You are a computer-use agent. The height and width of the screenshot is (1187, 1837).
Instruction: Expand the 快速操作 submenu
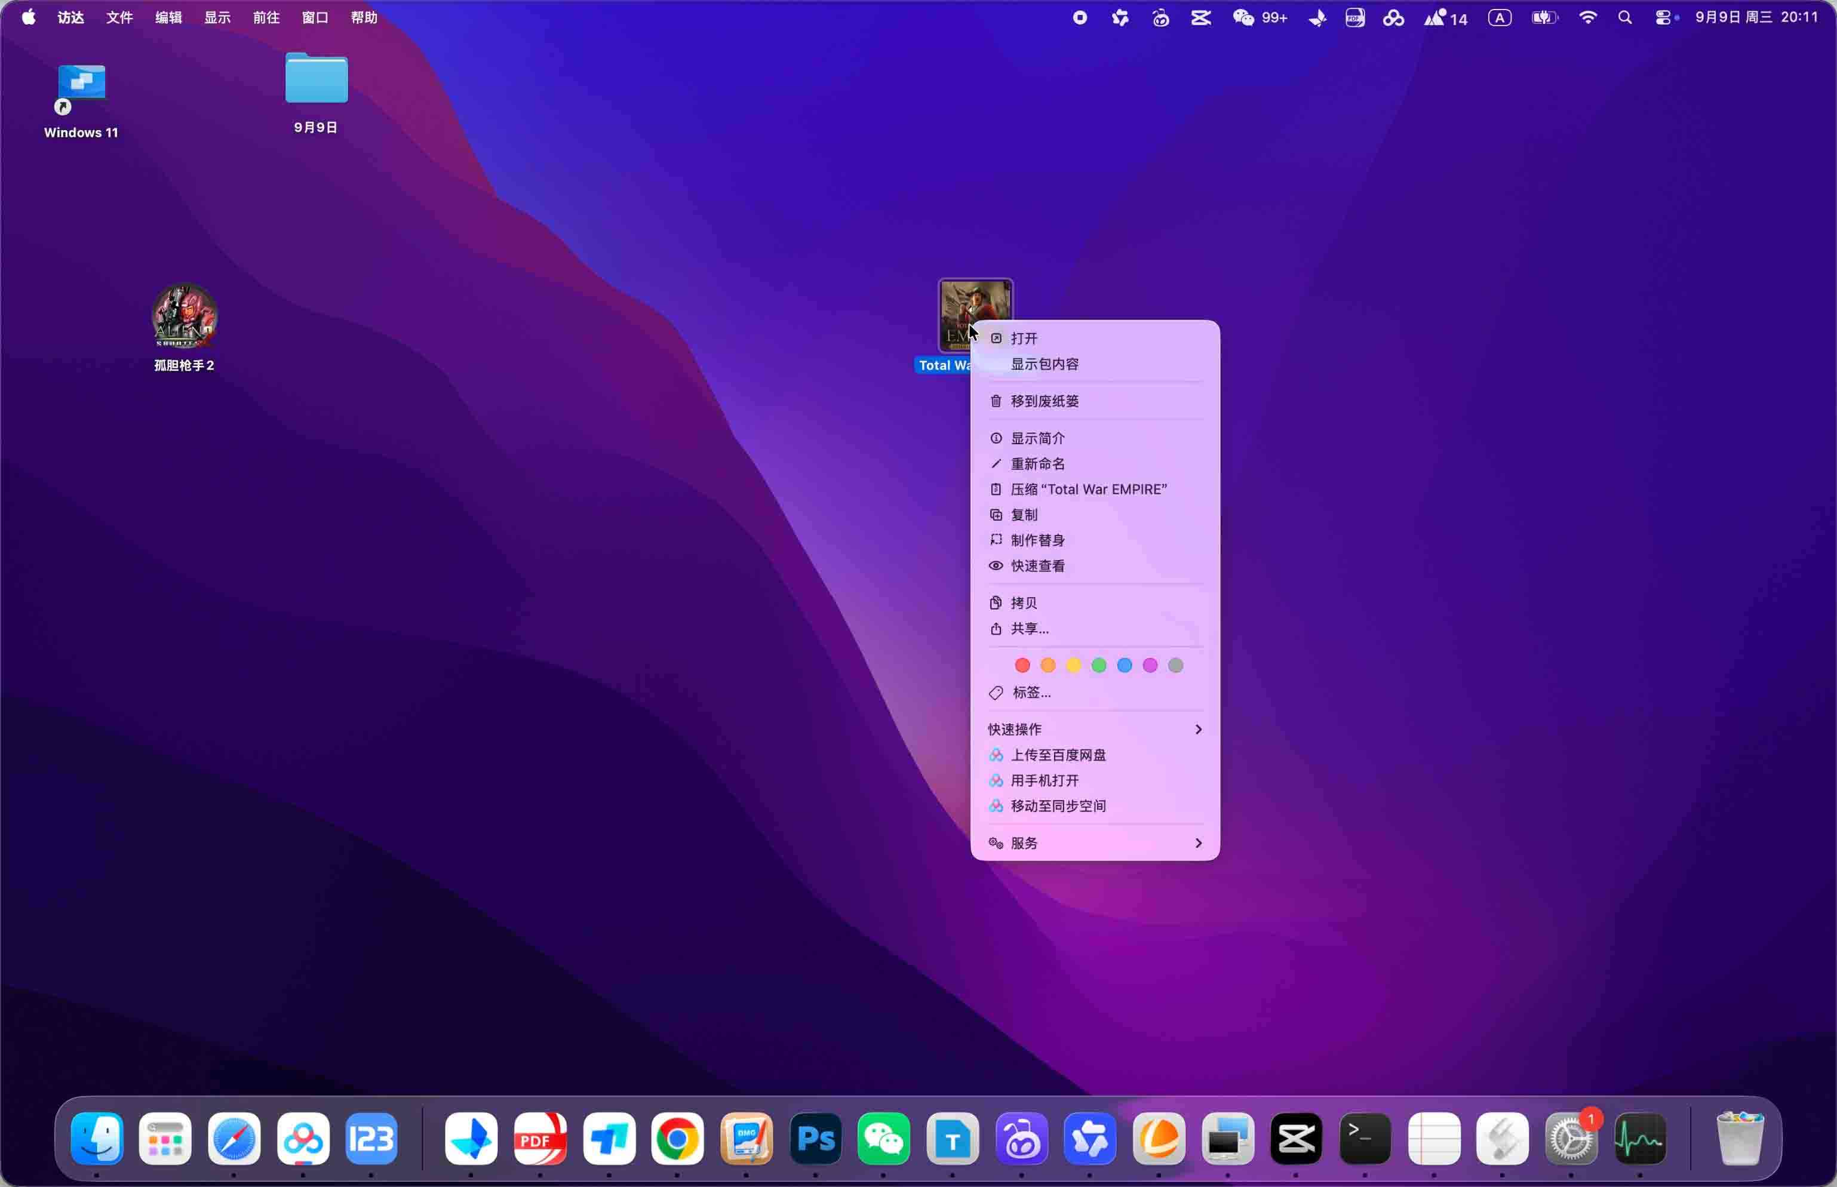click(x=1095, y=729)
